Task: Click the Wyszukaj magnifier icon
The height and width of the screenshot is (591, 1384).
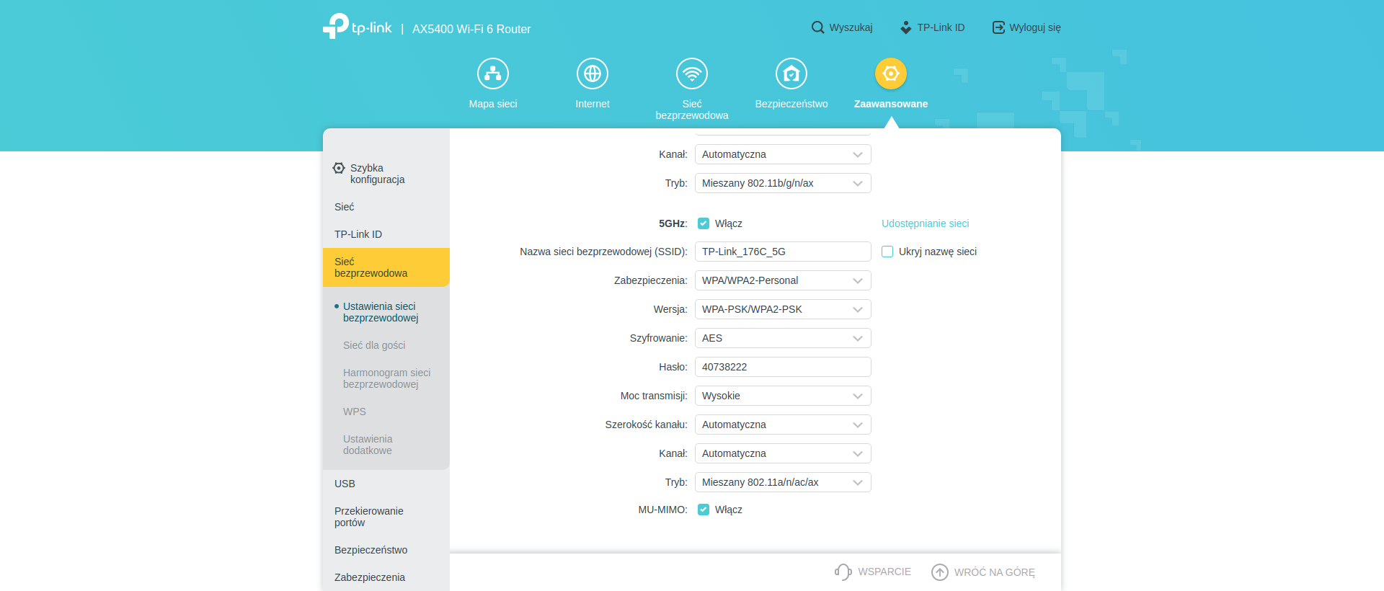Action: pos(817,27)
